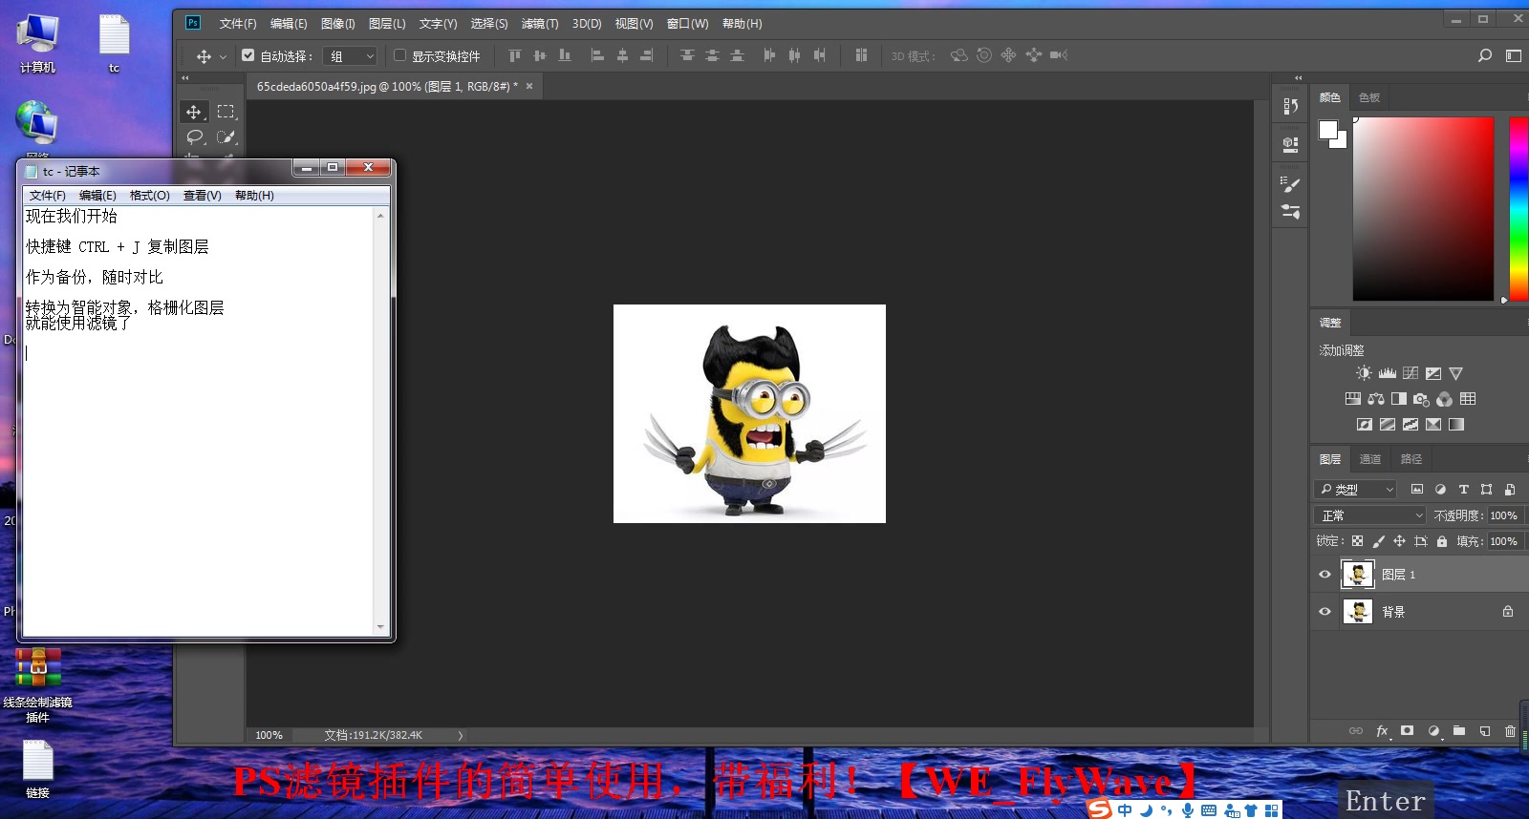Create a new layer icon
Viewport: 1529px width, 819px height.
pyautogui.click(x=1484, y=731)
